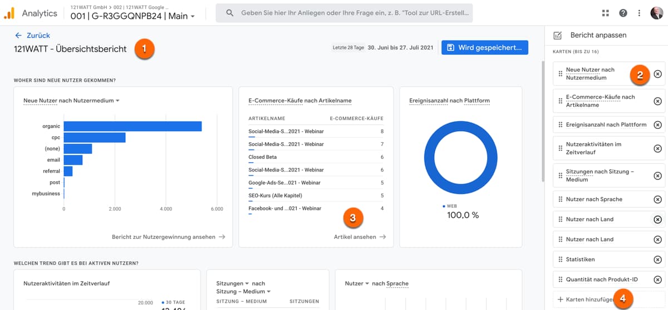This screenshot has width=668, height=310.
Task: Click the Closed Beta table row
Action: pyautogui.click(x=316, y=157)
